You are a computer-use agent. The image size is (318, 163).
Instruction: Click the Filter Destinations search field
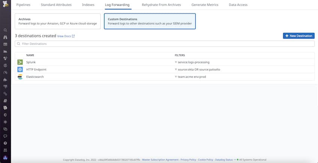pyautogui.click(x=164, y=44)
